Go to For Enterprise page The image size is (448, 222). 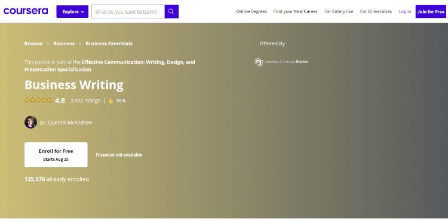339,11
